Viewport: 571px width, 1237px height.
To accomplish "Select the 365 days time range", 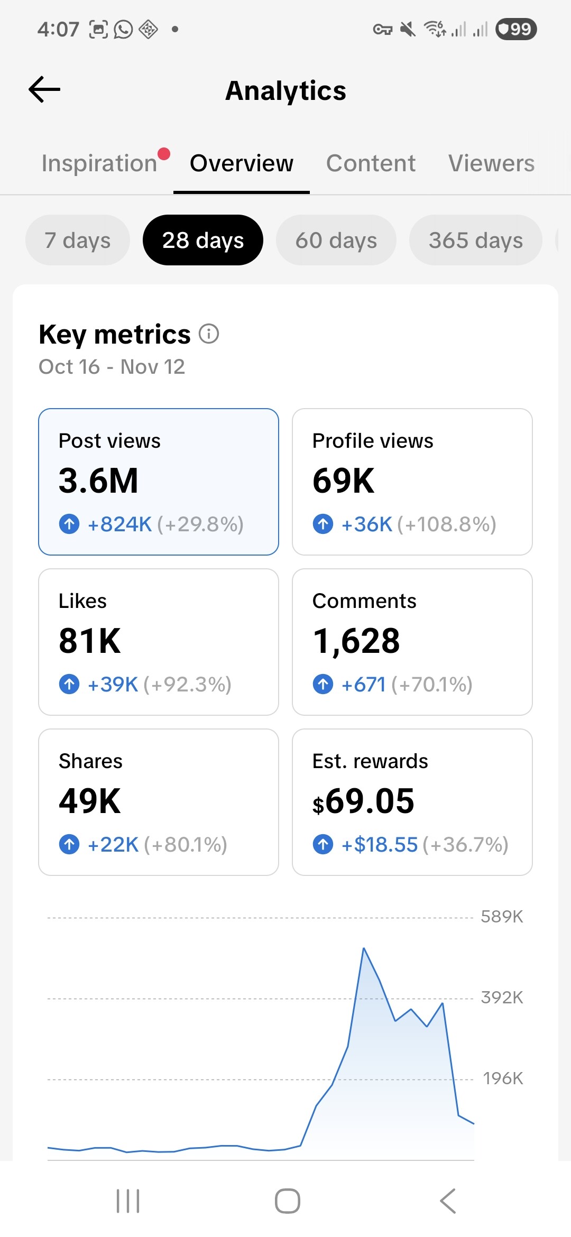I will [x=475, y=240].
